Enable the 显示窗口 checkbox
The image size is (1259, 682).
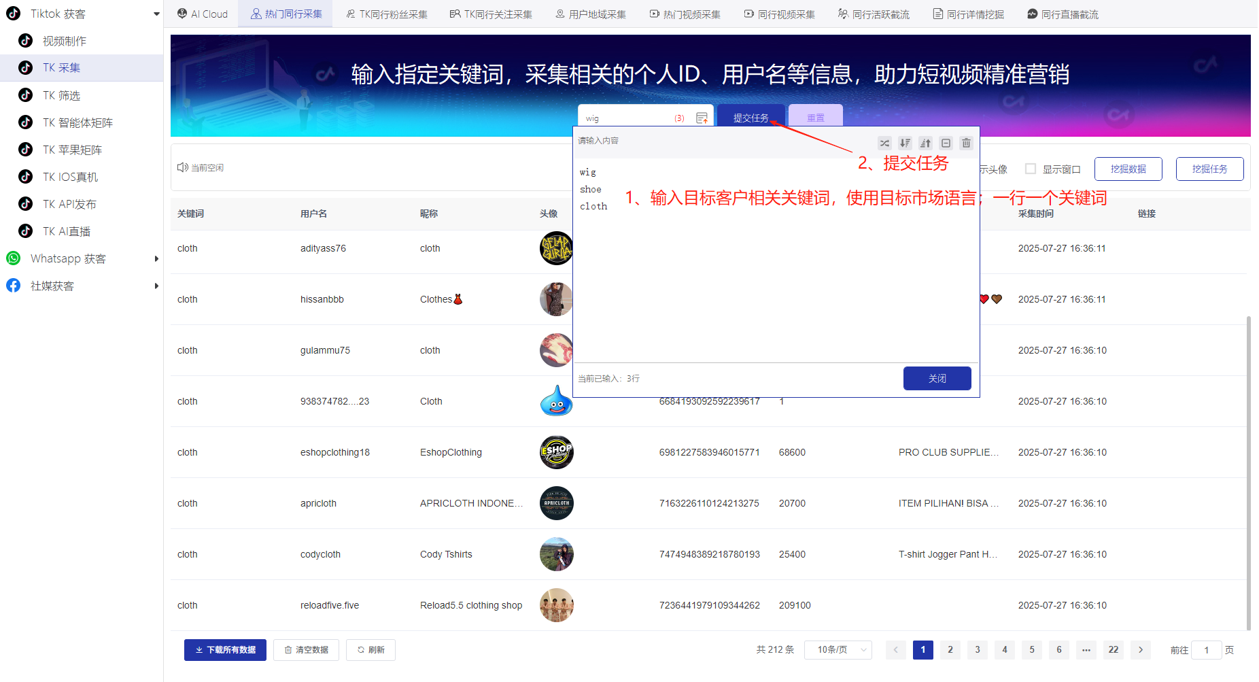pyautogui.click(x=1031, y=169)
